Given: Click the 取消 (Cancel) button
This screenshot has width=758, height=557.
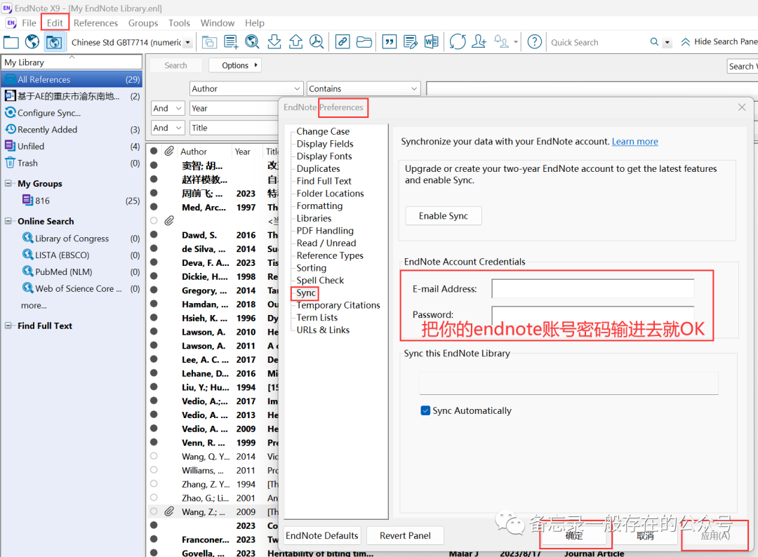Looking at the screenshot, I should tap(646, 536).
